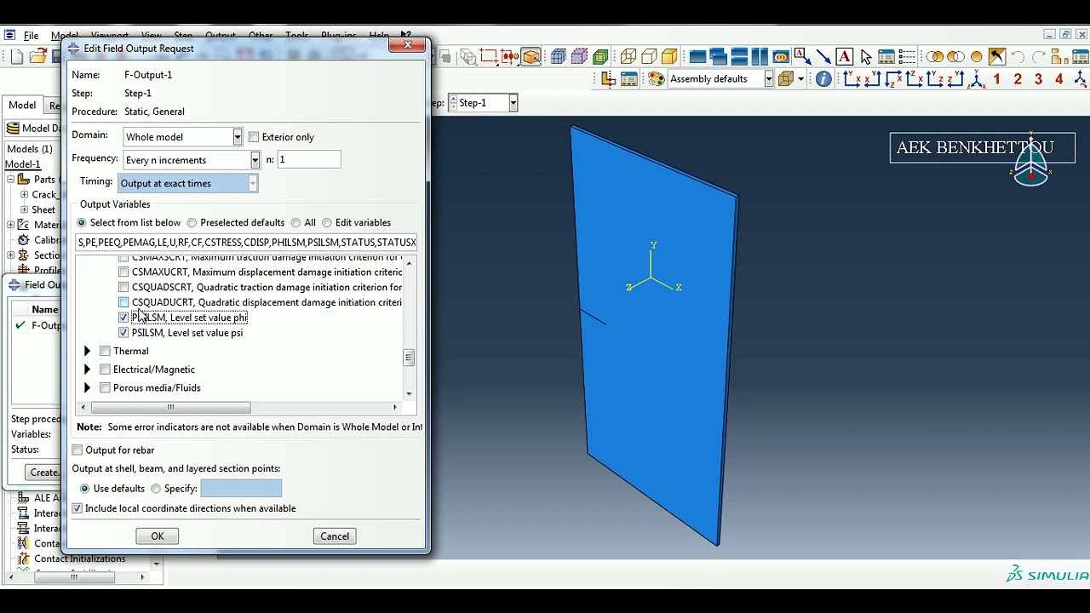Uncheck PSILSM Level set value psi
Image resolution: width=1090 pixels, height=613 pixels.
click(123, 333)
